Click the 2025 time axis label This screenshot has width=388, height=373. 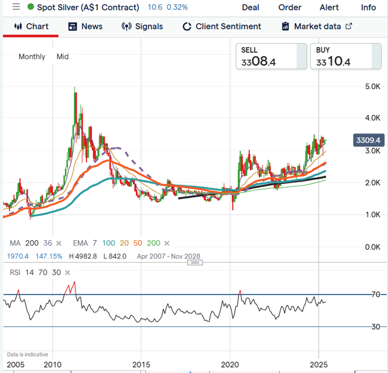tap(319, 365)
